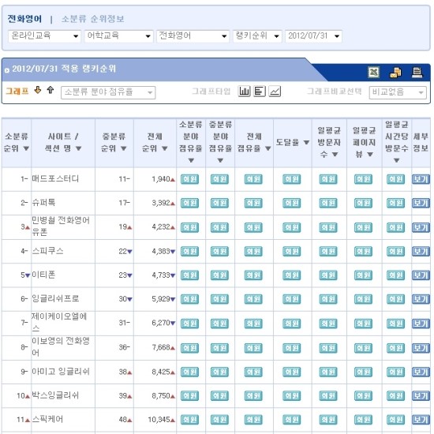Export the ranking to Excel
434x434 pixels.
pos(373,73)
